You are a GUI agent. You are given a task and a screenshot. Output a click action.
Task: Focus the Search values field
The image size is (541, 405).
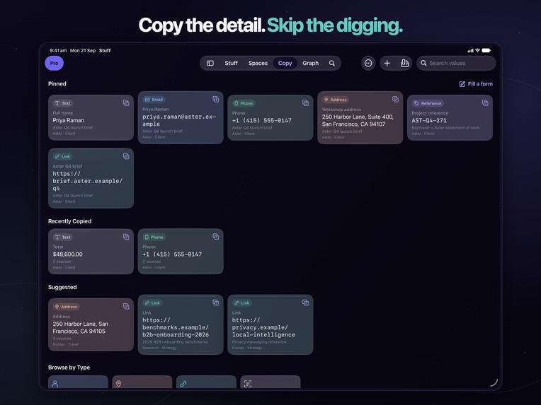tap(456, 63)
